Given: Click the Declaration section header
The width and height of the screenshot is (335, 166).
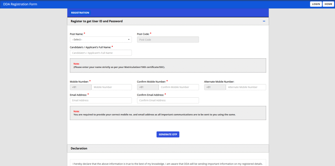Looking at the screenshot, I should 79,148.
